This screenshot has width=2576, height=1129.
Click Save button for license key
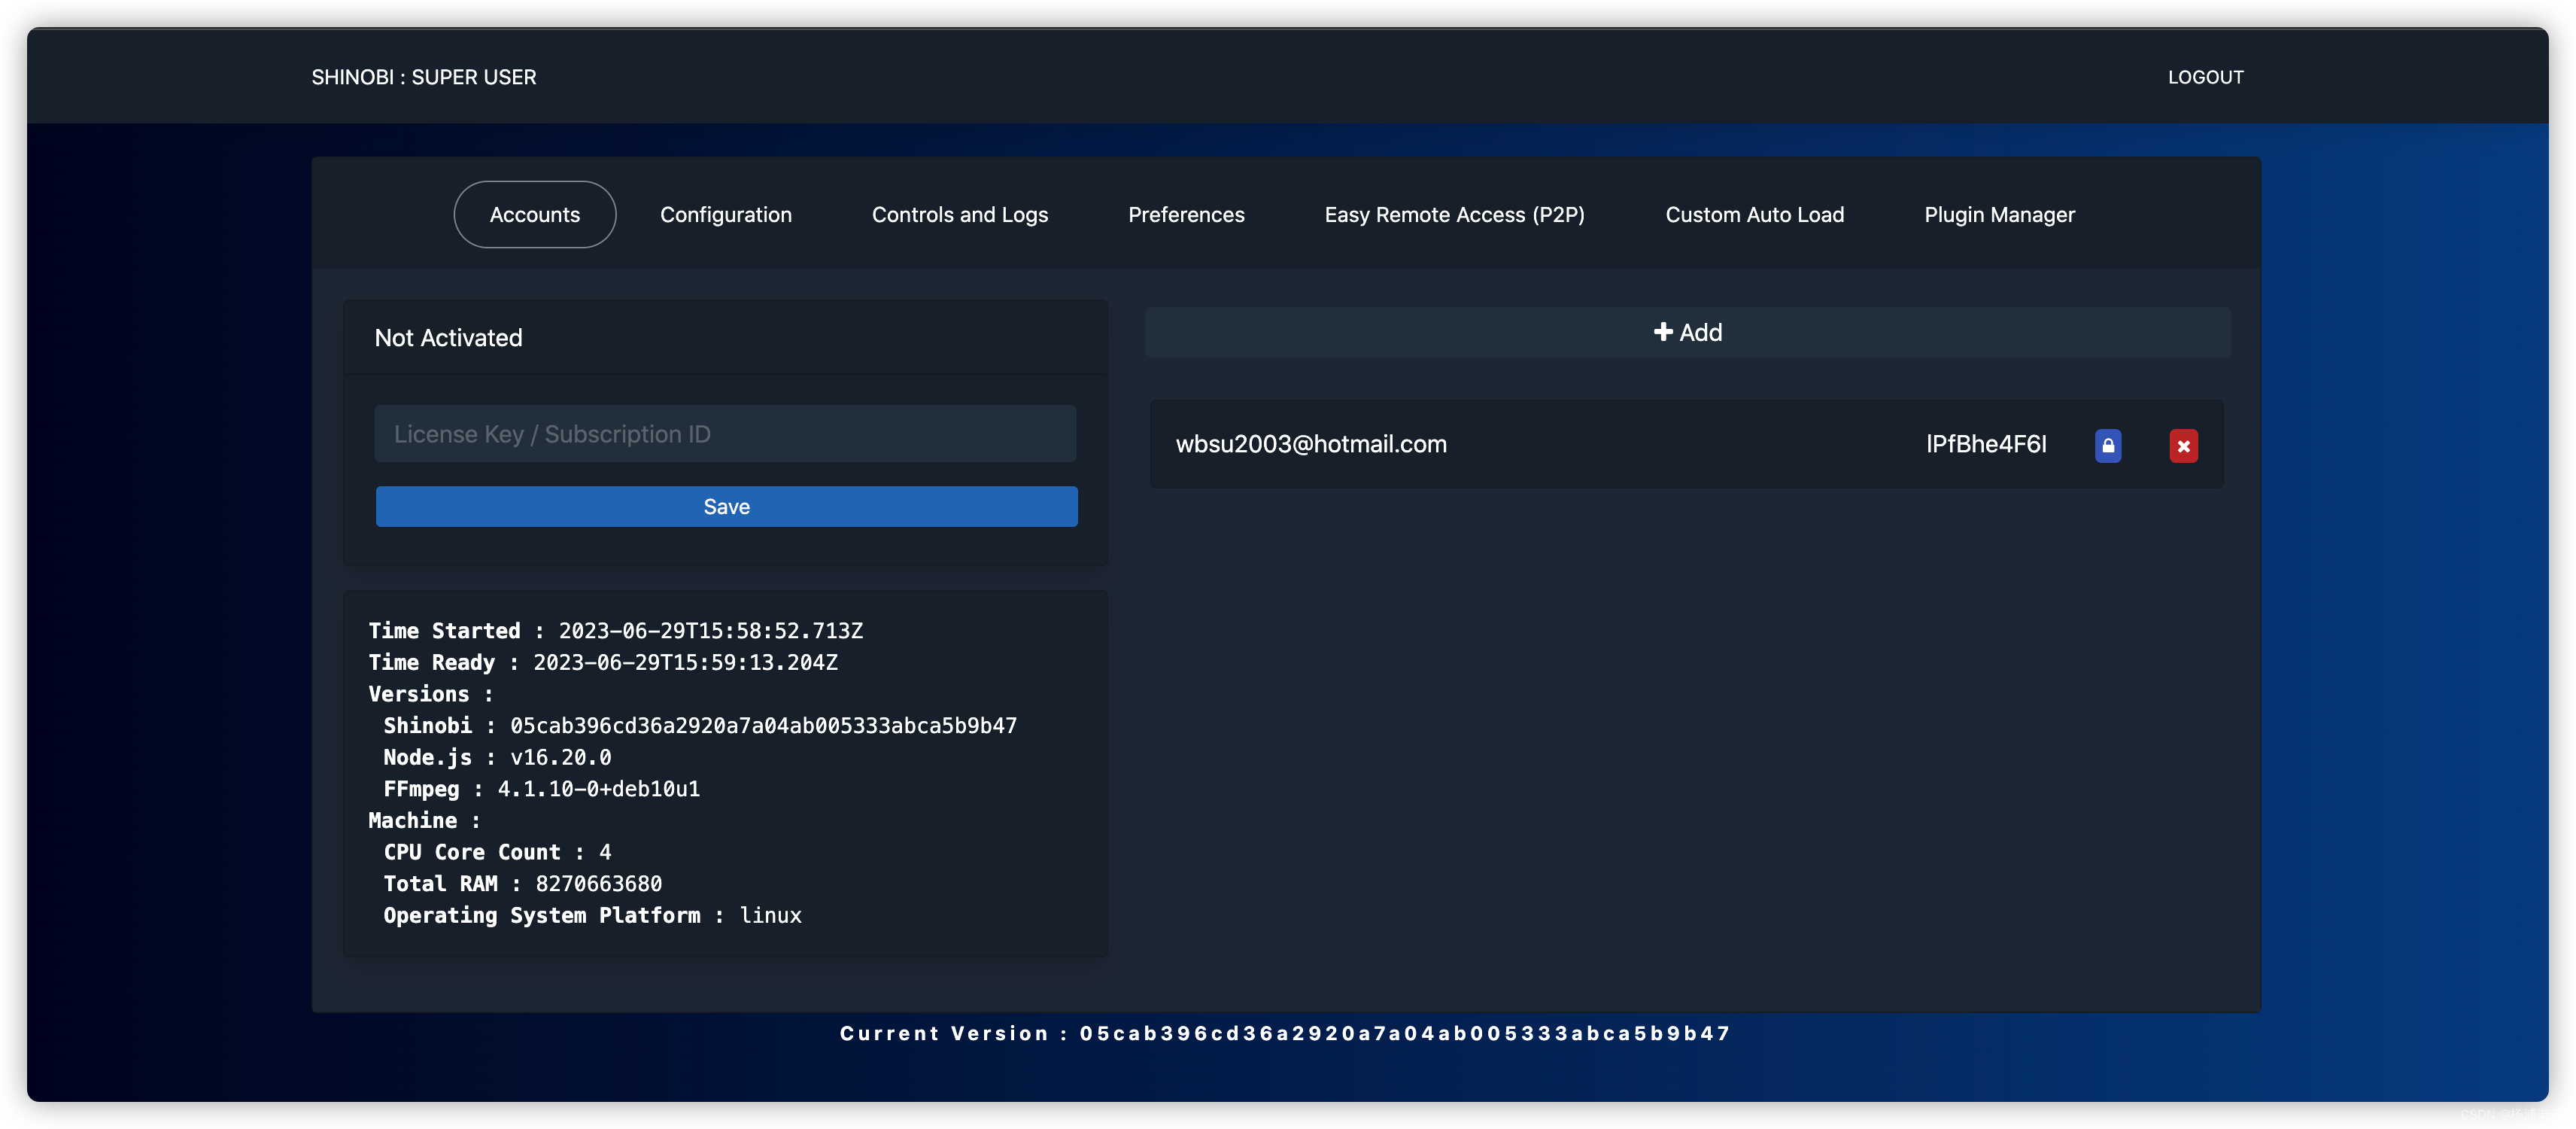pyautogui.click(x=726, y=506)
